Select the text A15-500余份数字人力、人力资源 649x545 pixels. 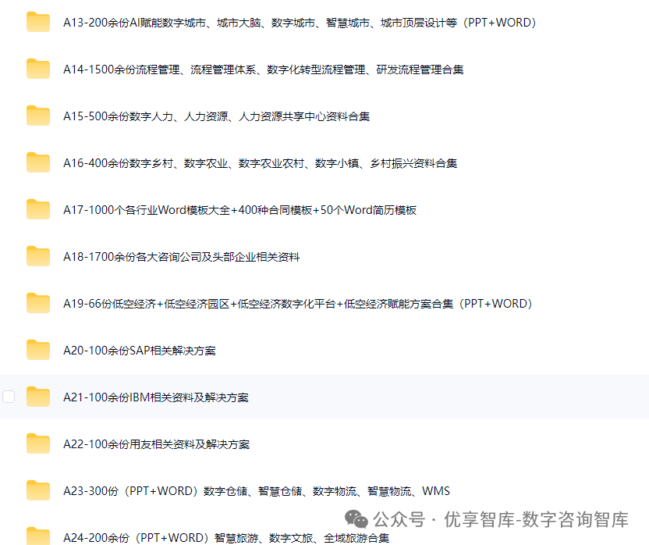146,116
